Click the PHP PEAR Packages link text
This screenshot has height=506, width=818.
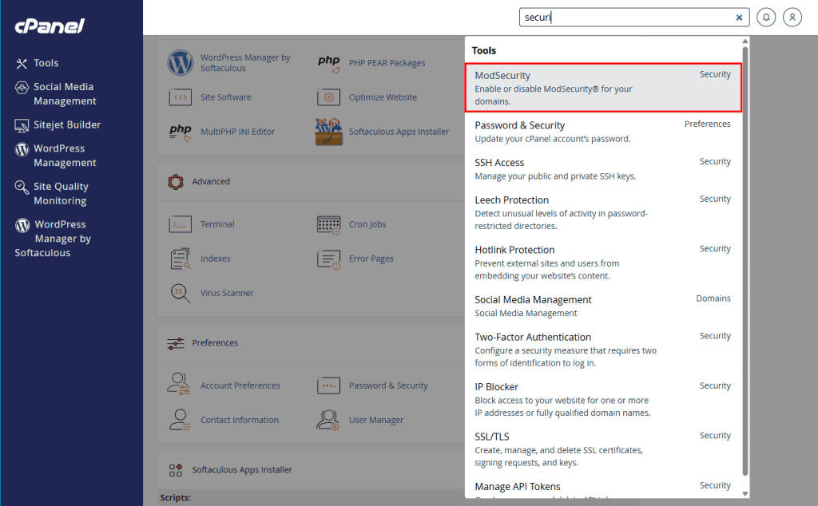pos(387,62)
